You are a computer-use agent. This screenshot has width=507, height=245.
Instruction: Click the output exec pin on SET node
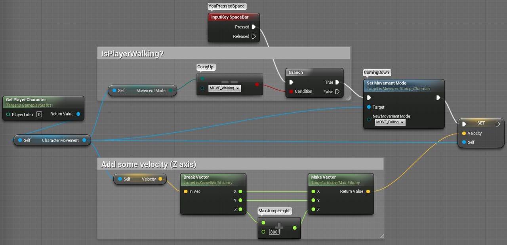[498, 124]
